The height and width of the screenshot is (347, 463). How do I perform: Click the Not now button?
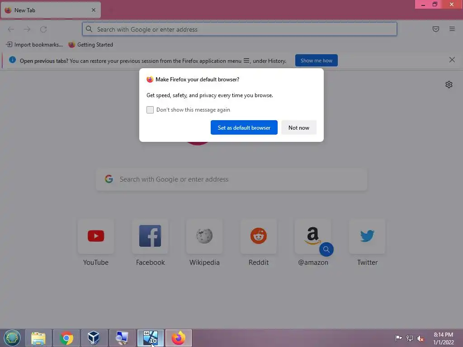coord(299,127)
